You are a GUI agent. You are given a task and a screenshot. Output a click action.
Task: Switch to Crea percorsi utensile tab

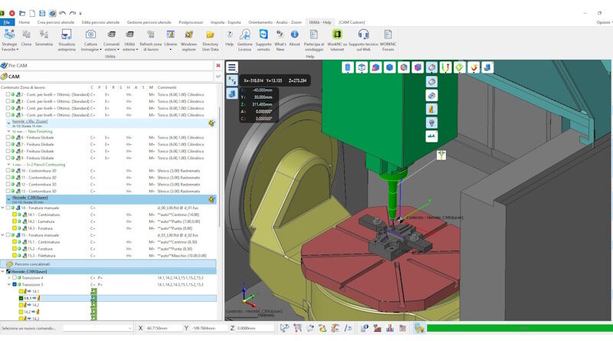(55, 22)
